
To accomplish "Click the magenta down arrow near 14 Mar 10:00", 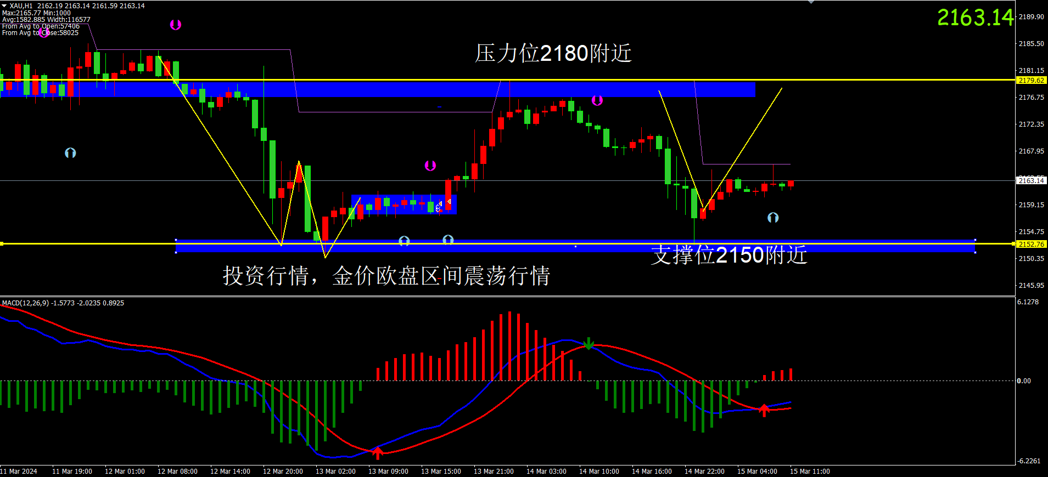I will tap(597, 100).
